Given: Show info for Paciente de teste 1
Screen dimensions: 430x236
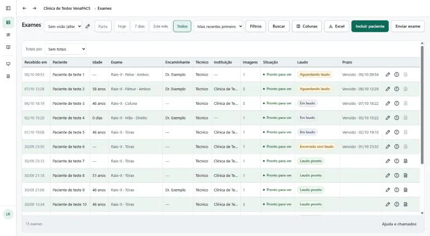Looking at the screenshot, I should point(397,74).
